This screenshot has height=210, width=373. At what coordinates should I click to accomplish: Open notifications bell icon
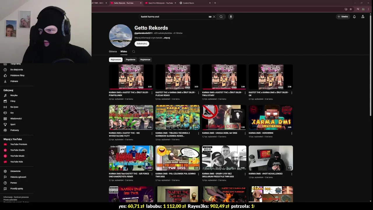click(x=354, y=17)
